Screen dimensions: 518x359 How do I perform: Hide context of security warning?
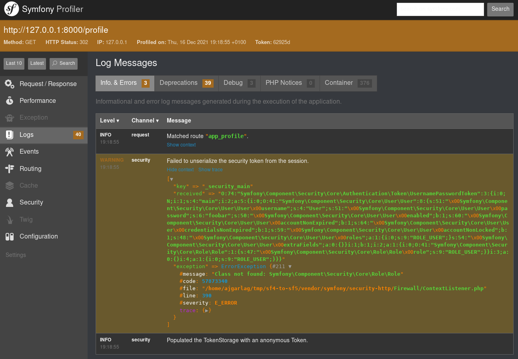point(180,170)
